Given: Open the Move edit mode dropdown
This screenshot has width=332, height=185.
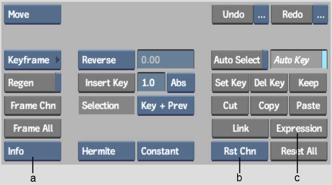Looking at the screenshot, I should click(33, 14).
